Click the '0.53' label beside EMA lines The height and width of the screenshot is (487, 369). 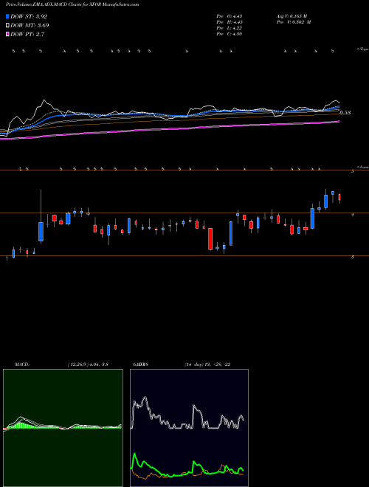[345, 113]
